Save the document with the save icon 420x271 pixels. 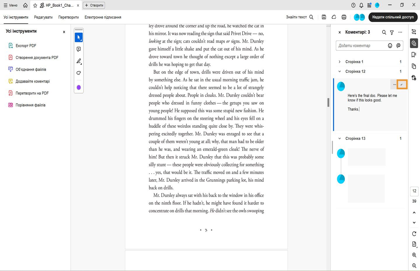click(x=324, y=17)
